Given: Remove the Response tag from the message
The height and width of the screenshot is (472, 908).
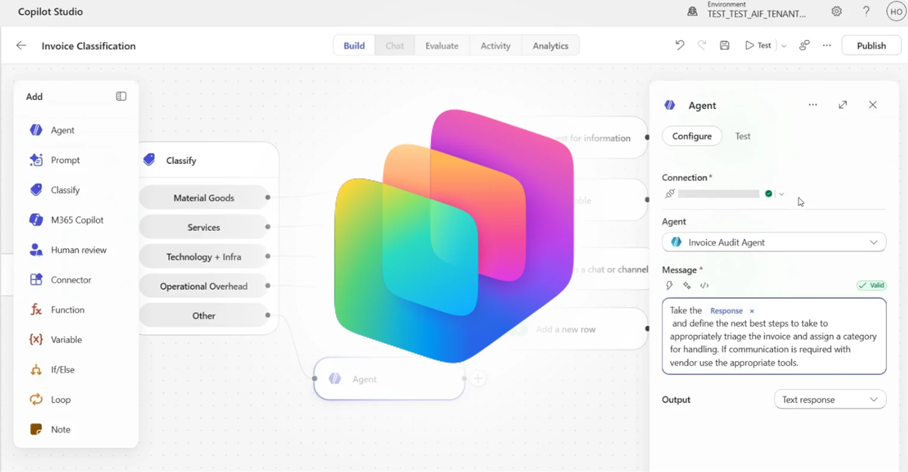Looking at the screenshot, I should coord(752,311).
